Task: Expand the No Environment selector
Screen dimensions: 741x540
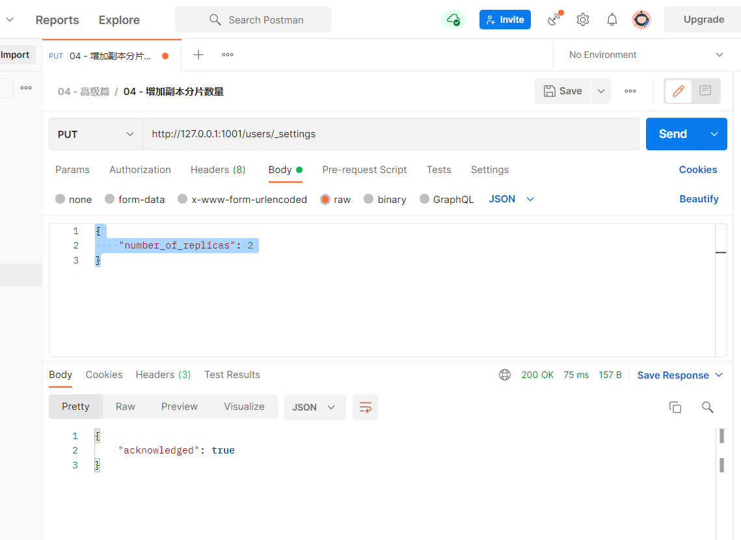Action: coord(646,55)
